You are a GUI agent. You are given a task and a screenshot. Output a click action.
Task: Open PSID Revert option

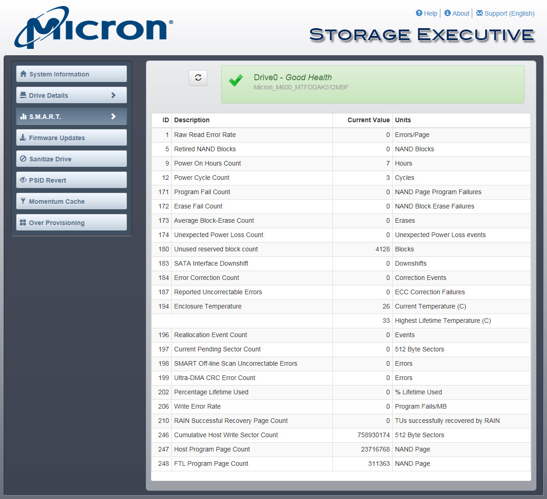coord(72,180)
